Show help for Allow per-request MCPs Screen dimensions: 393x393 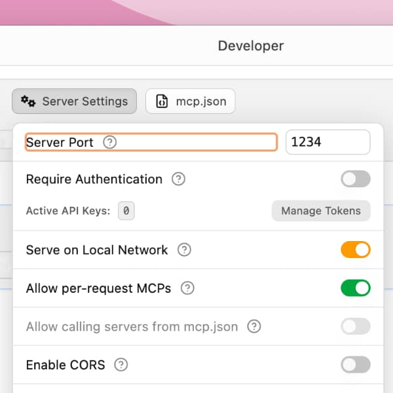tap(187, 288)
